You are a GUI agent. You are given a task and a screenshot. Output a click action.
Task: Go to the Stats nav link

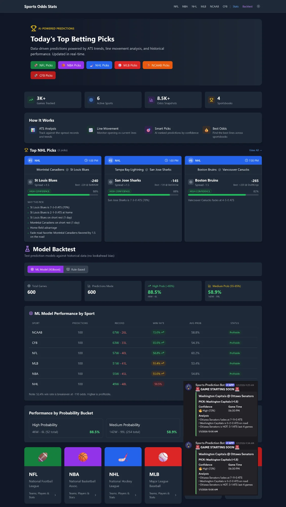[236, 7]
